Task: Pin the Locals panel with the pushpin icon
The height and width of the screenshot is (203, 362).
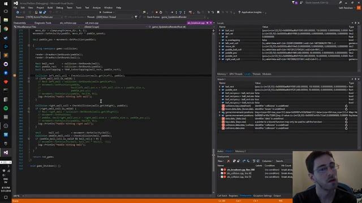Action: click(x=355, y=23)
